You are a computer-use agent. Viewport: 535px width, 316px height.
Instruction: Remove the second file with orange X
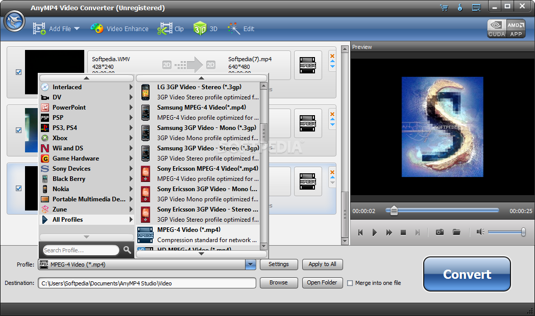(332, 114)
